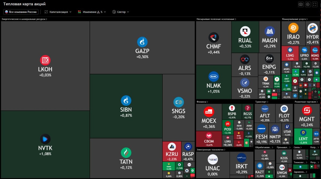Screen dimensions: 321x179
Task: Click the MAGN logo icon
Action: (x=270, y=31)
